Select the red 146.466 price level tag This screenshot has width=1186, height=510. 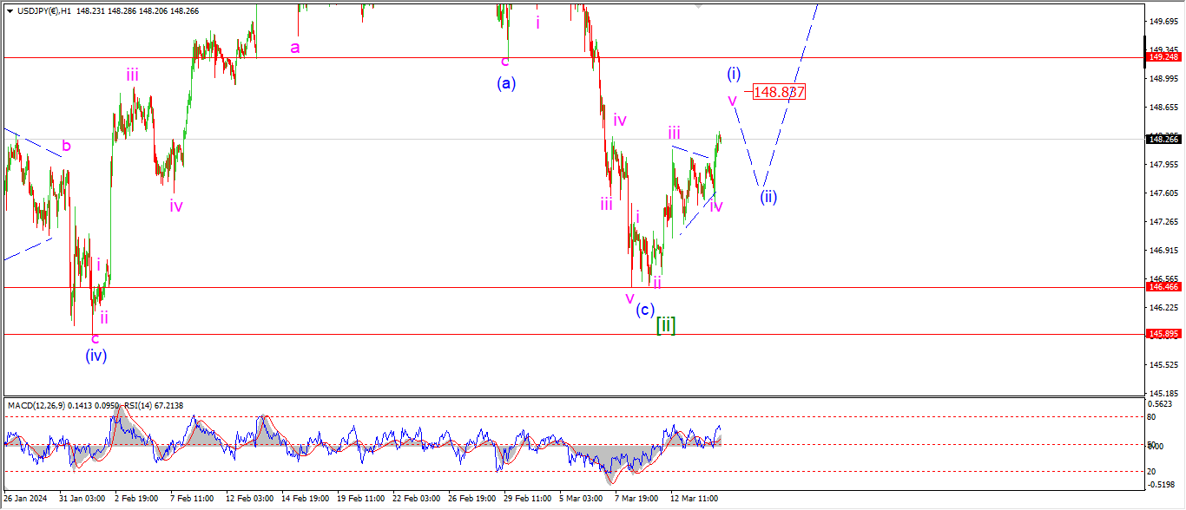tap(1163, 286)
